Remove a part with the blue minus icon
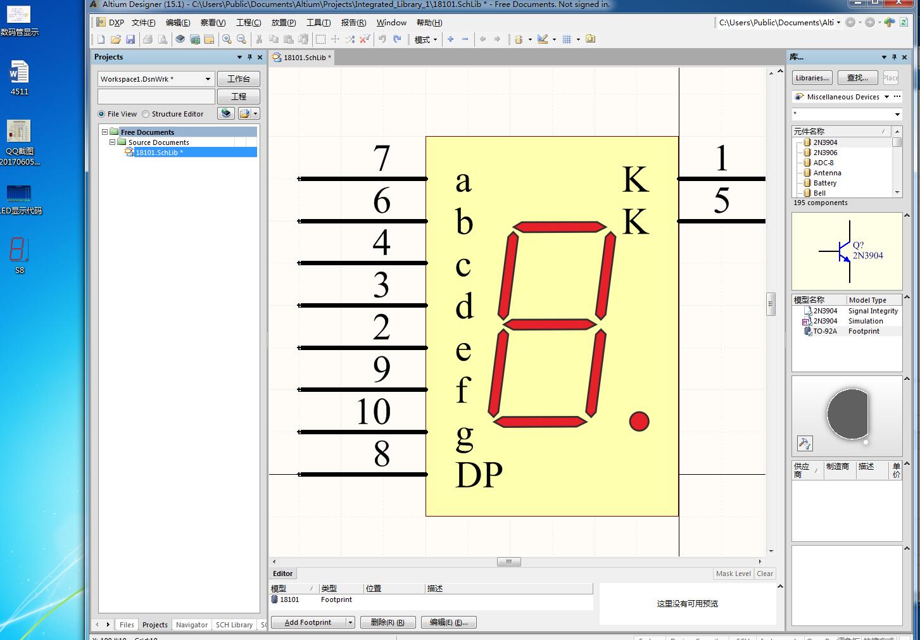 coord(465,39)
